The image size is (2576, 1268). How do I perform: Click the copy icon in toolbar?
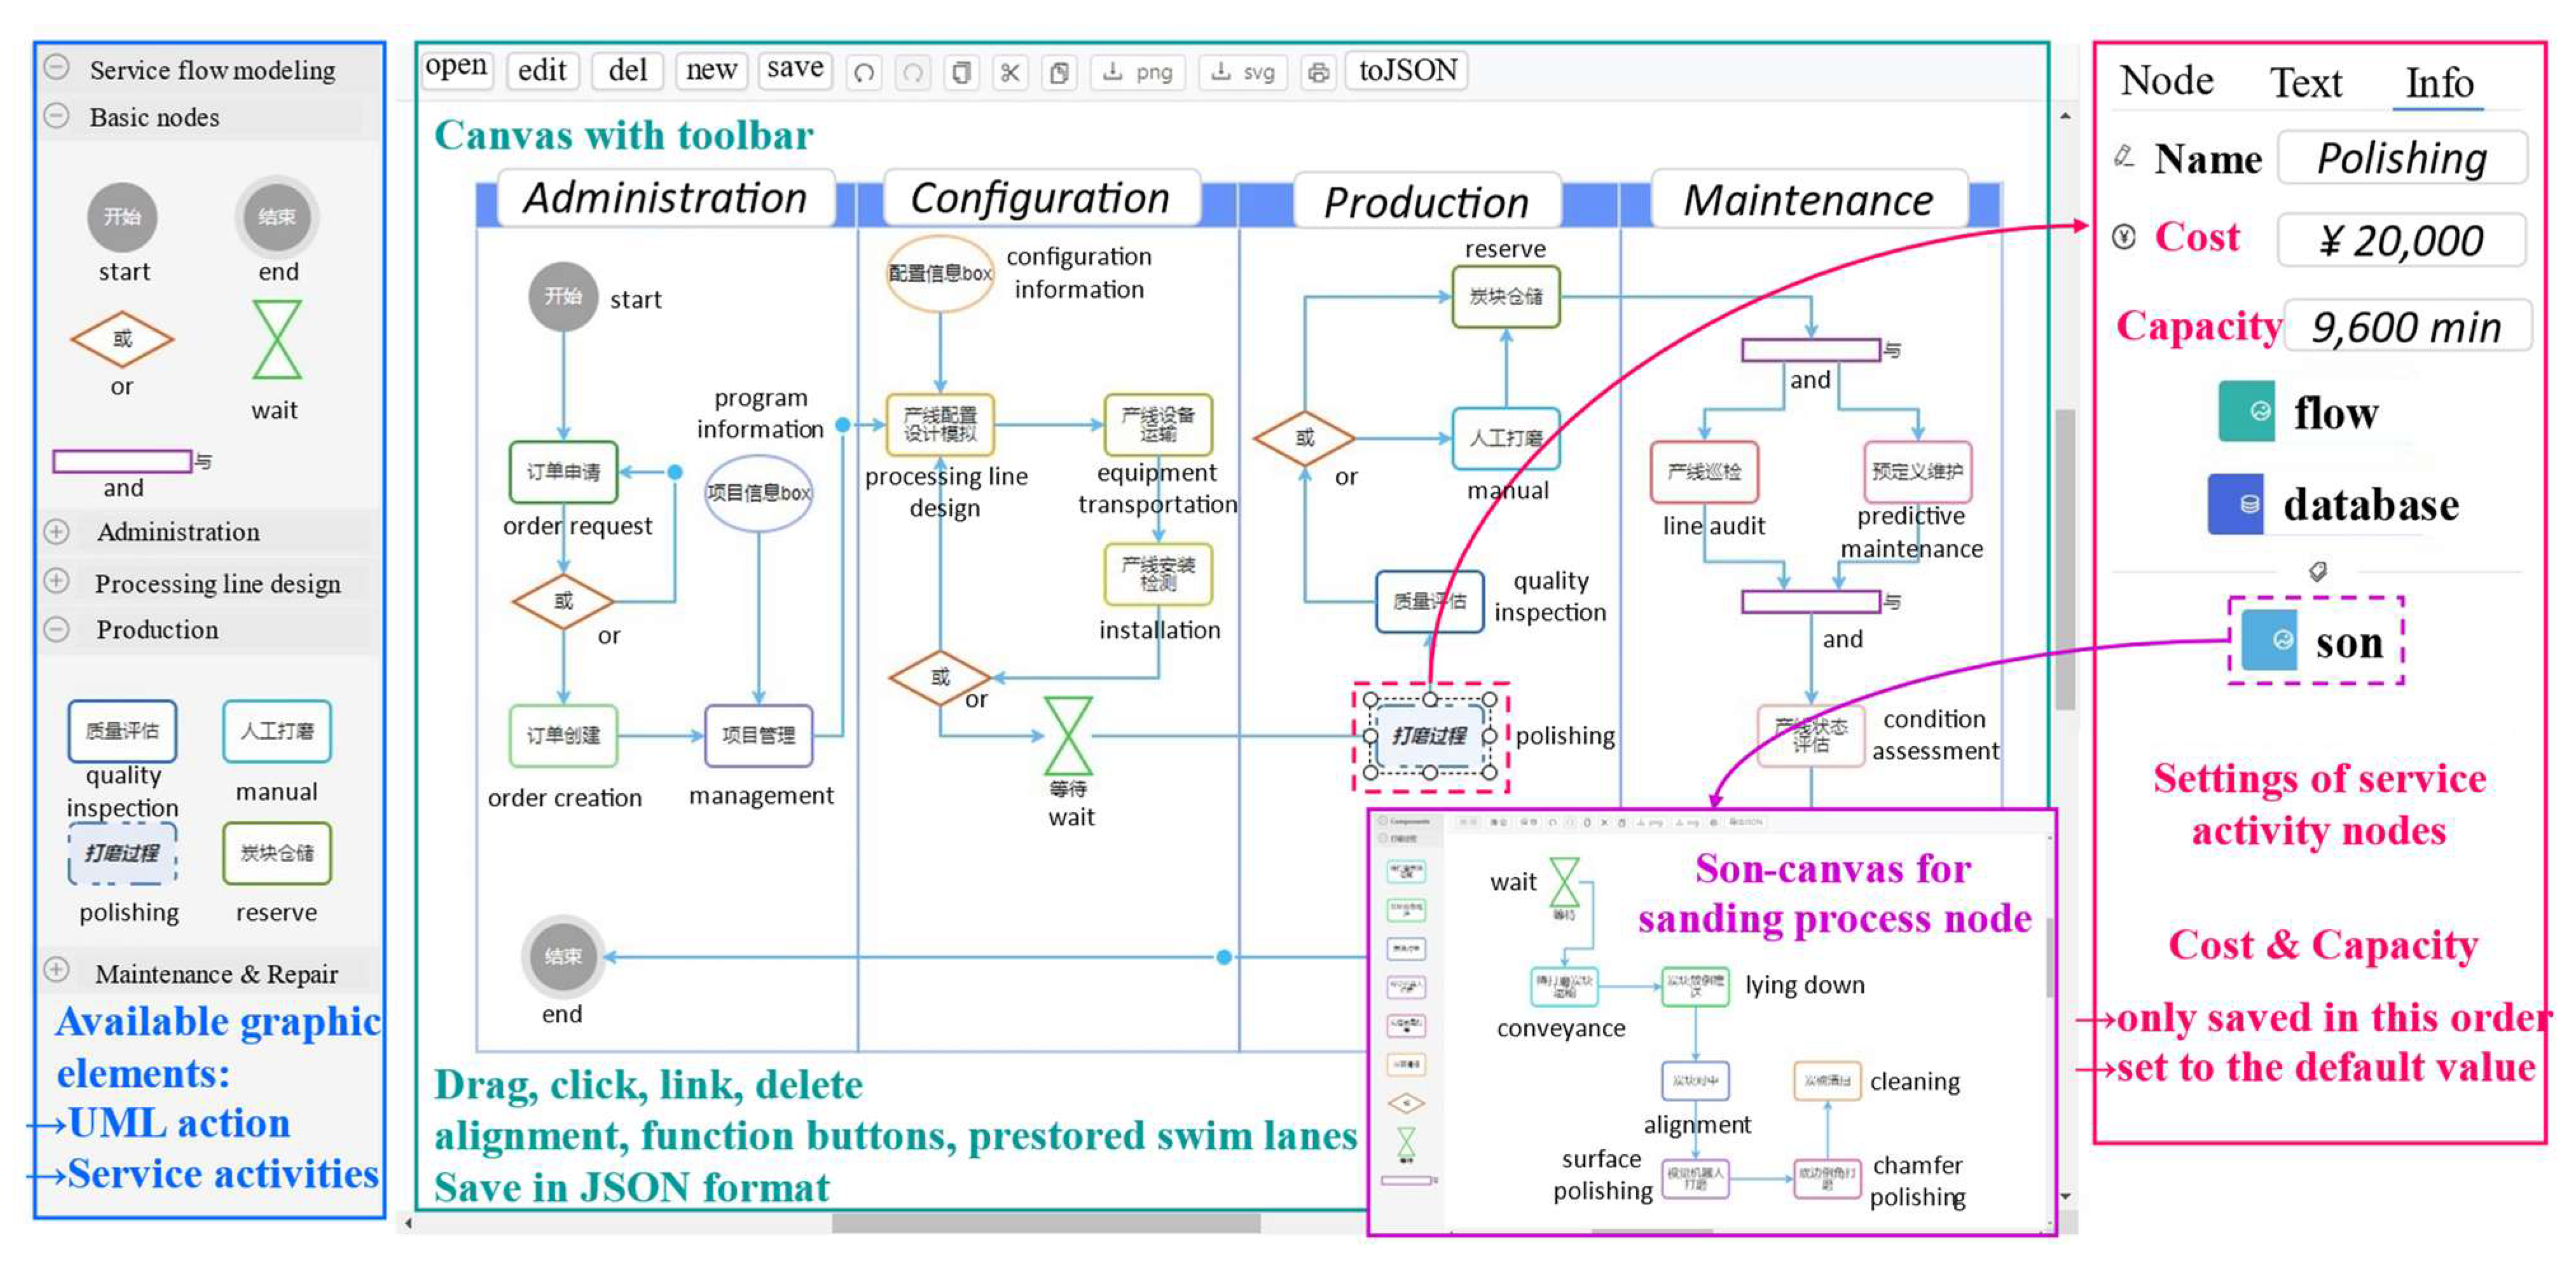click(x=962, y=73)
